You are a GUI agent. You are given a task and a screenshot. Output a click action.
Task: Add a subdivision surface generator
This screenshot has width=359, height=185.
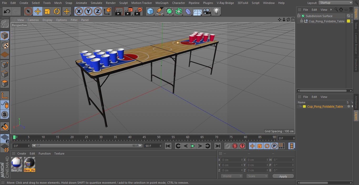pos(169,12)
